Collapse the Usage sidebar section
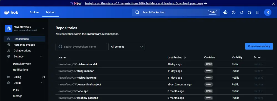The width and height of the screenshot is (277, 101). coord(41,83)
